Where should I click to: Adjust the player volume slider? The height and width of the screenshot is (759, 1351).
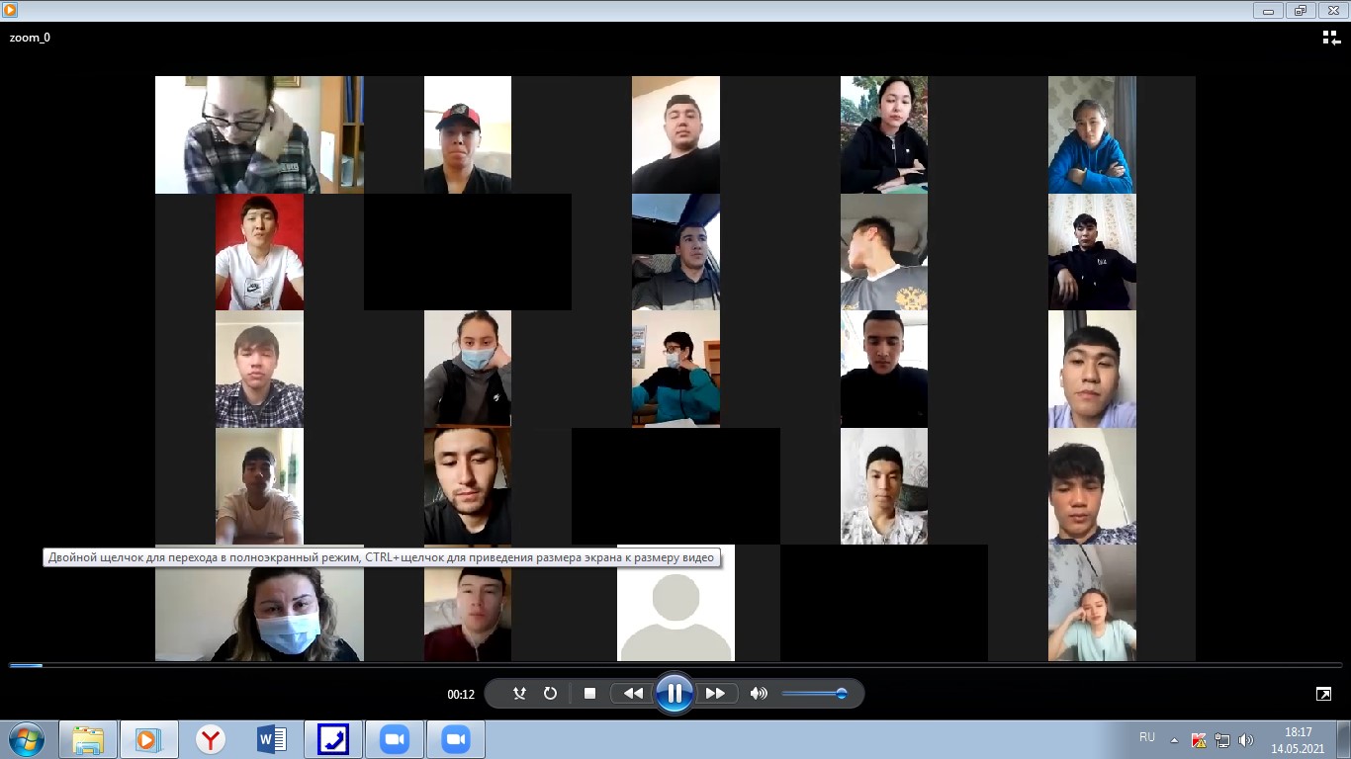814,694
